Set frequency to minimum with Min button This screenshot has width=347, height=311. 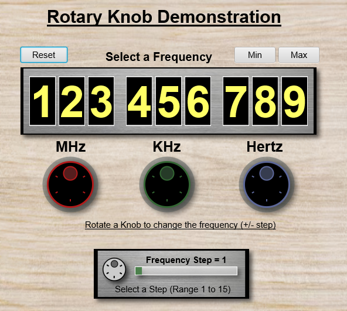click(255, 55)
